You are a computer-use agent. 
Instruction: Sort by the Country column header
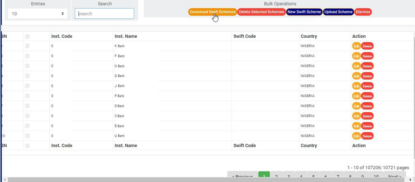pos(309,36)
